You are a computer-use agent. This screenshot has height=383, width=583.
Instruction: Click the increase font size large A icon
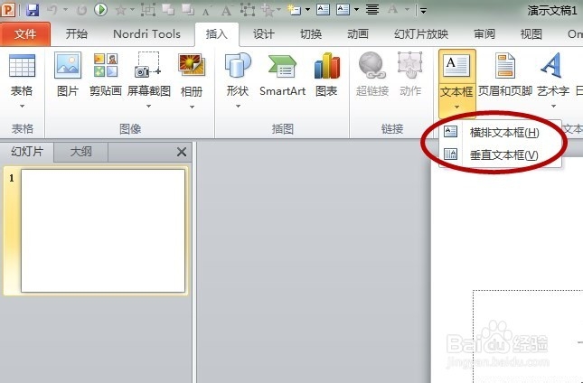(227, 10)
